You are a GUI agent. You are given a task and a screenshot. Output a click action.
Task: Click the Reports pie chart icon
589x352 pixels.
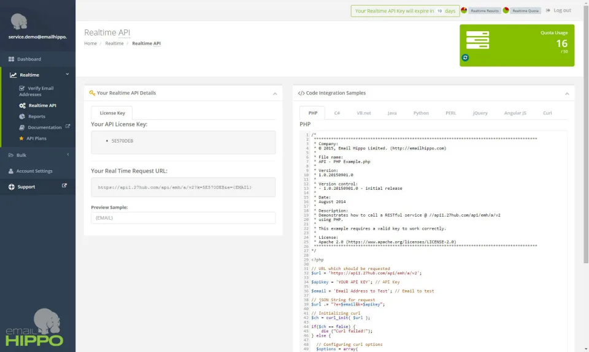tap(22, 116)
